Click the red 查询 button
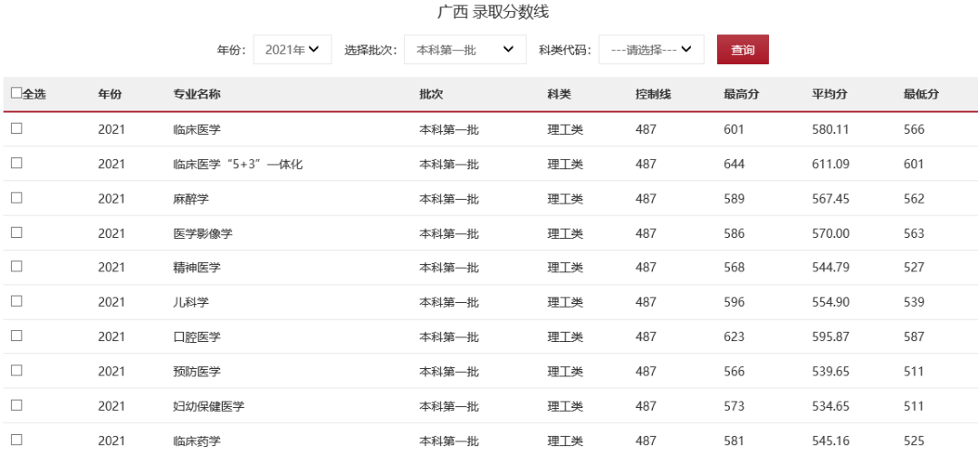The image size is (978, 474). pyautogui.click(x=743, y=50)
